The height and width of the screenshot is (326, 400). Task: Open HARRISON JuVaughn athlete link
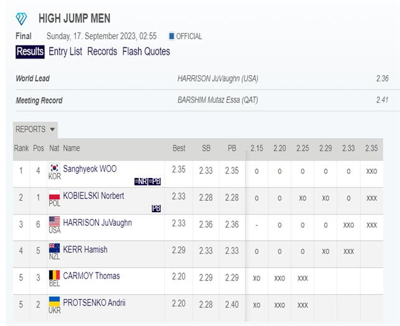[x=98, y=223]
